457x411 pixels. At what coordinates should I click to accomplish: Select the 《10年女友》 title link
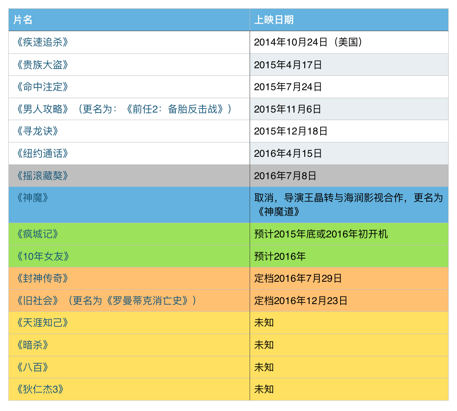(x=43, y=257)
